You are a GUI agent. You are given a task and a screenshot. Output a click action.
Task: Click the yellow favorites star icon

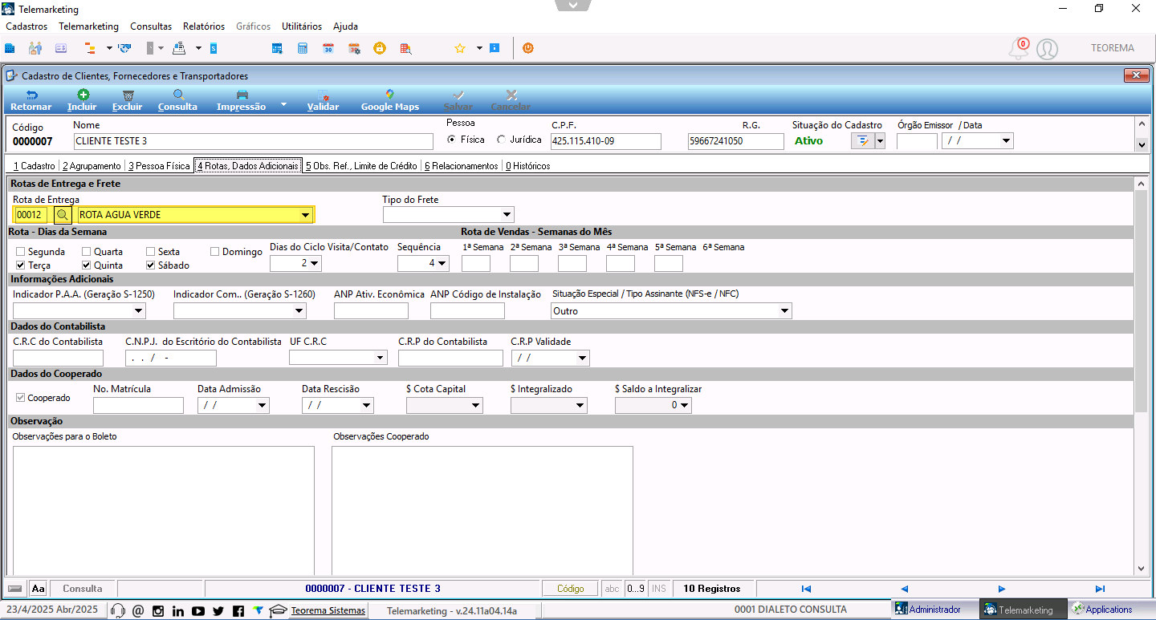tap(460, 48)
